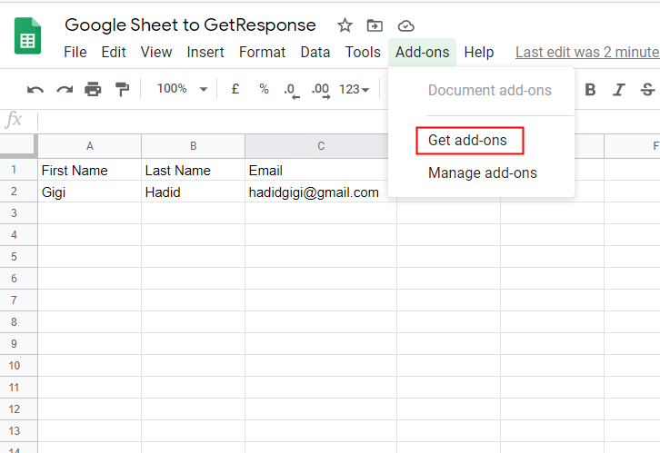This screenshot has height=453, width=660.
Task: Click the formula bar input
Action: click(349, 121)
